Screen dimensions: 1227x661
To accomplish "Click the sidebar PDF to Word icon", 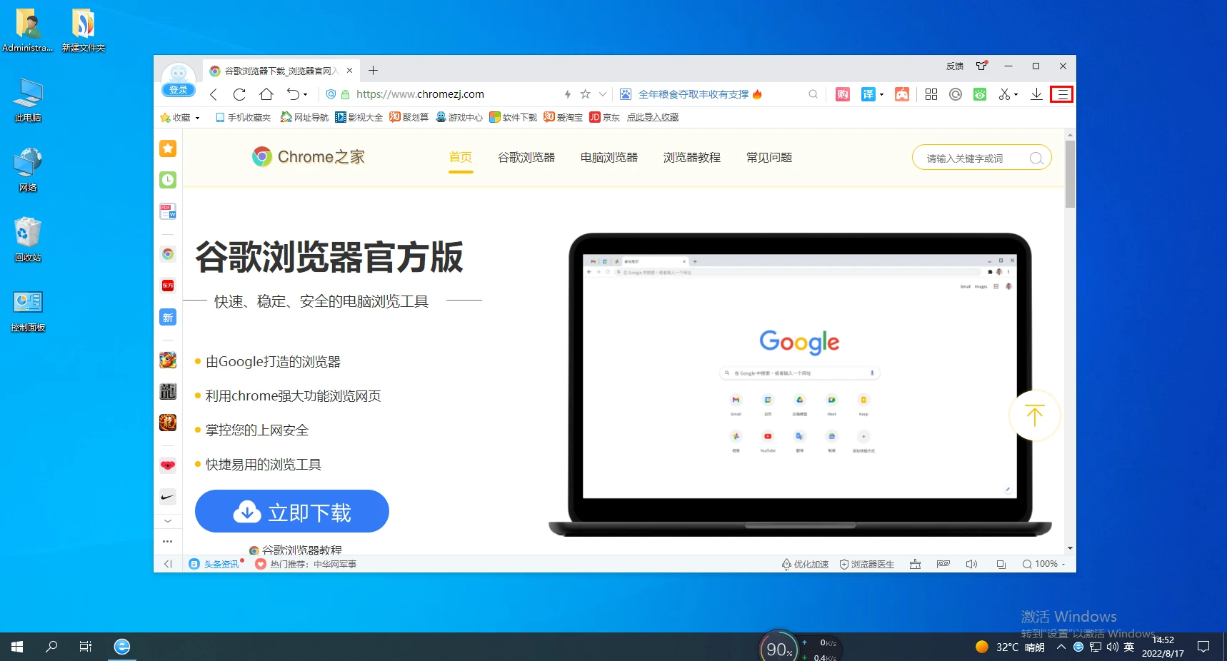I will pos(168,211).
